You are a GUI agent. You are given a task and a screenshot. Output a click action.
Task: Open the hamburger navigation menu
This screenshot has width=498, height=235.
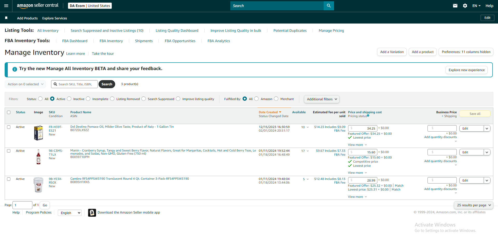[6, 6]
